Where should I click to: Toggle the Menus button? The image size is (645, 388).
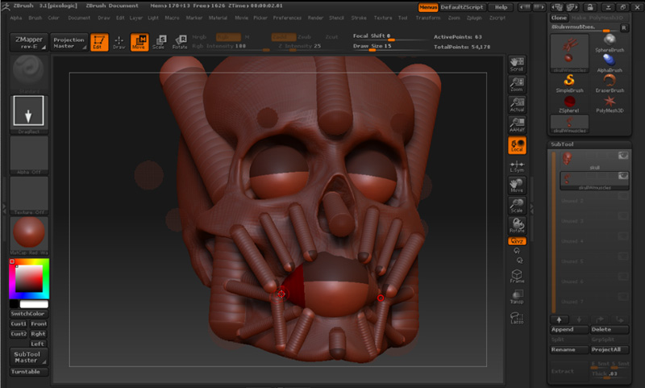[428, 7]
